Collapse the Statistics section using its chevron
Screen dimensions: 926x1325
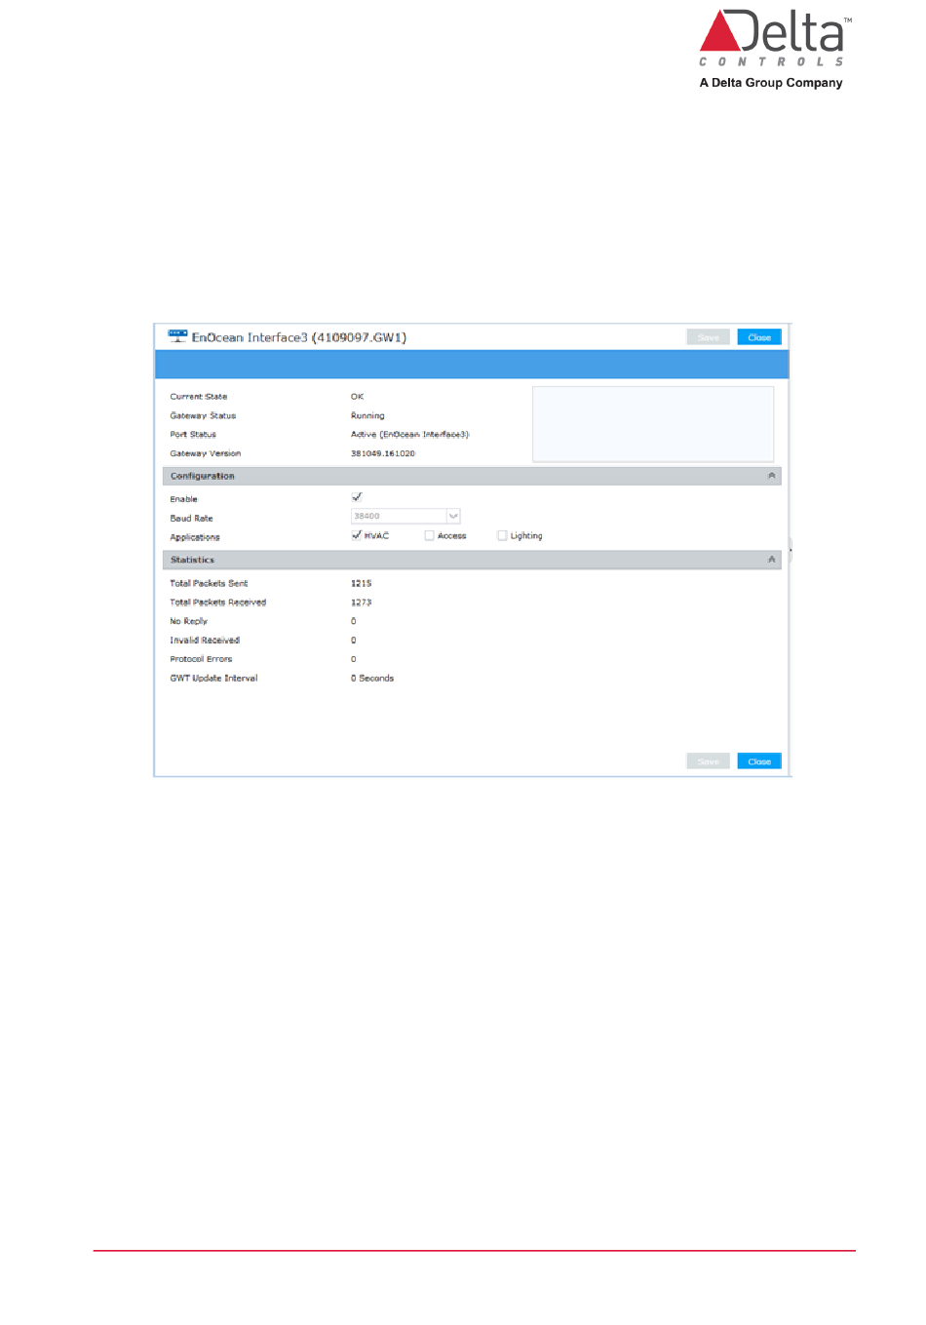click(x=771, y=560)
